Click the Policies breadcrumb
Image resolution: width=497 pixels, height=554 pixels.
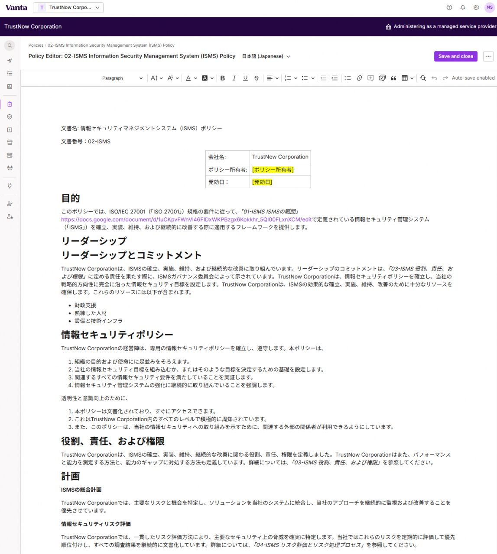36,45
